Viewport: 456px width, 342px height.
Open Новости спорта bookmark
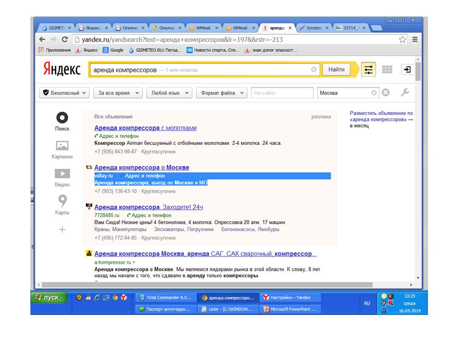[213, 50]
